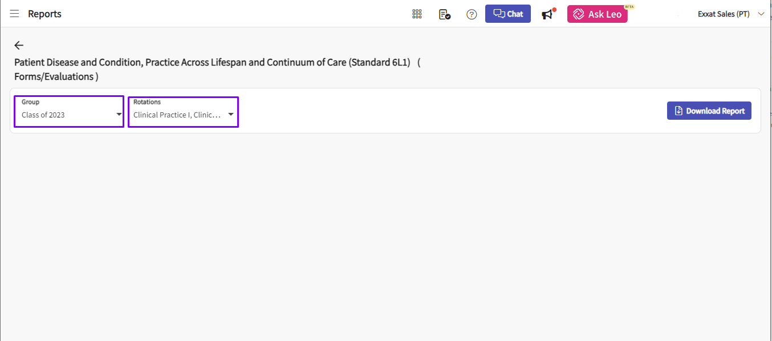Select the Class of 2023 group field
772x341 pixels.
click(69, 112)
